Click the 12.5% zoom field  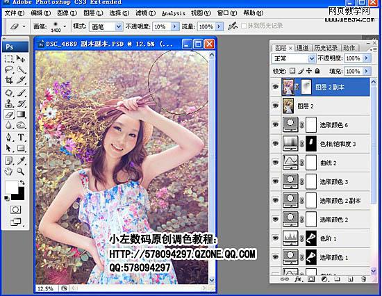(45, 288)
